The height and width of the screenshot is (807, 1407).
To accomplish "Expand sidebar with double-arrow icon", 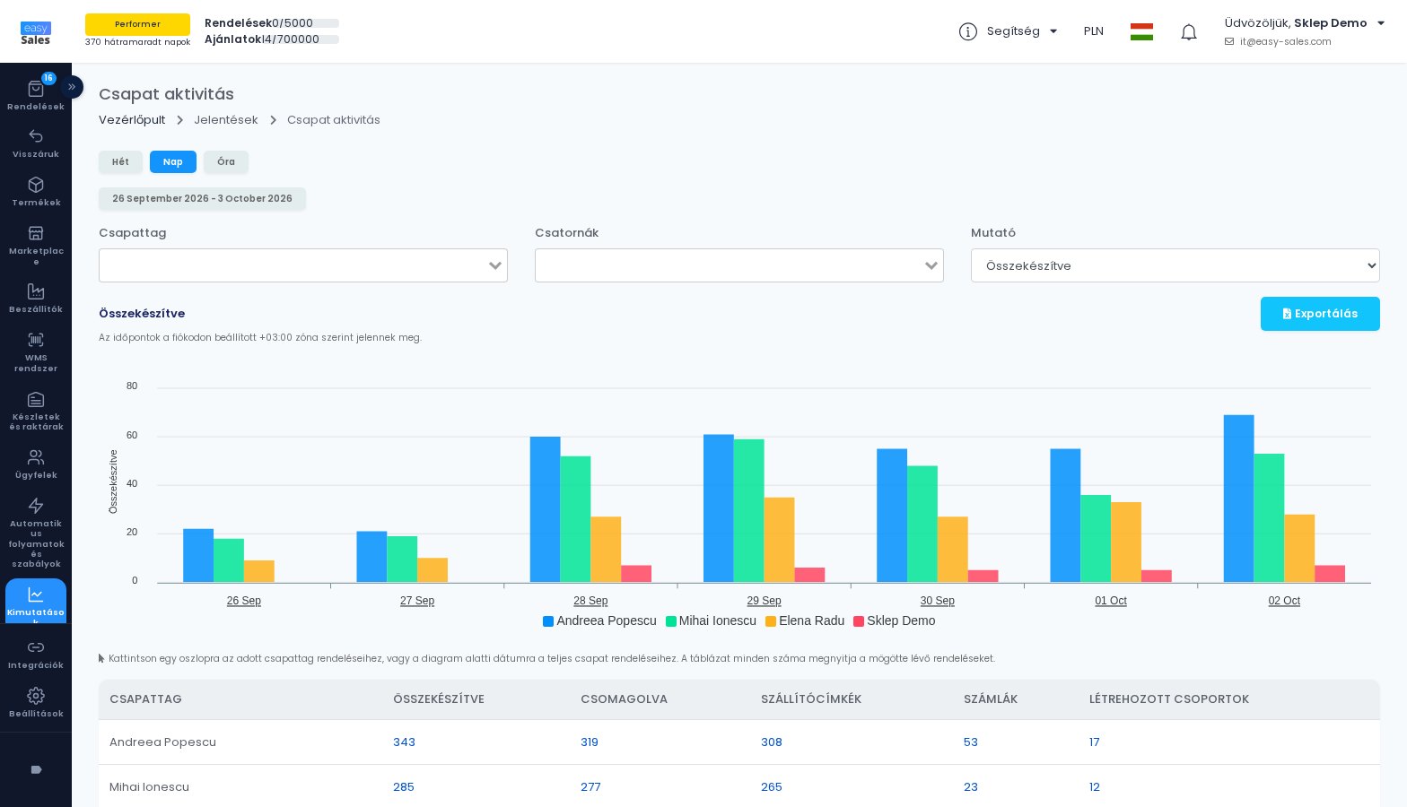I will (x=72, y=87).
